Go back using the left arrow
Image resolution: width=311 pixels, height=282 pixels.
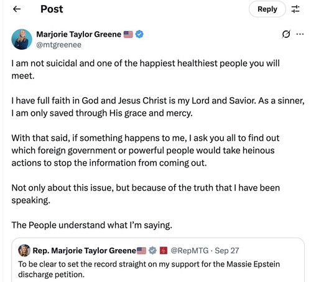(17, 9)
